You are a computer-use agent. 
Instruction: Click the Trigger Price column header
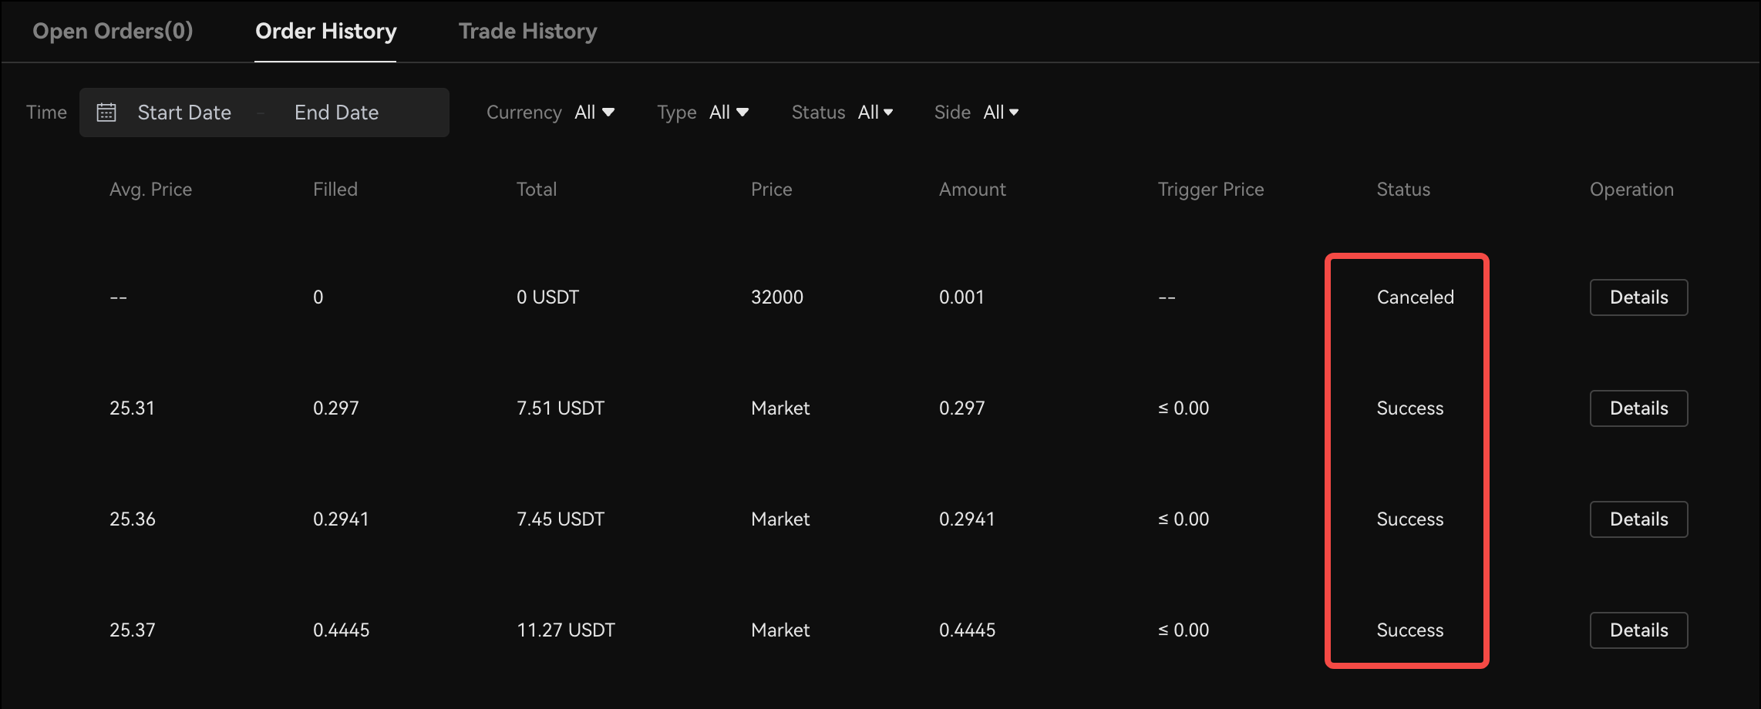pyautogui.click(x=1210, y=190)
